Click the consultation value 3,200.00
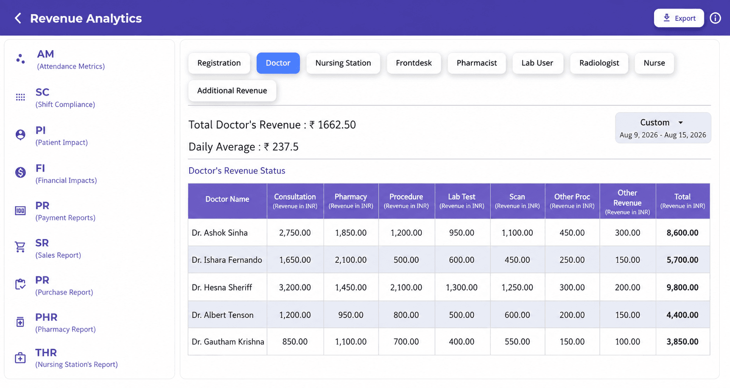Viewport: 730px width, 388px height. point(295,287)
